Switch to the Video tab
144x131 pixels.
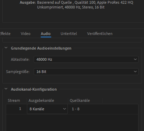(26, 34)
